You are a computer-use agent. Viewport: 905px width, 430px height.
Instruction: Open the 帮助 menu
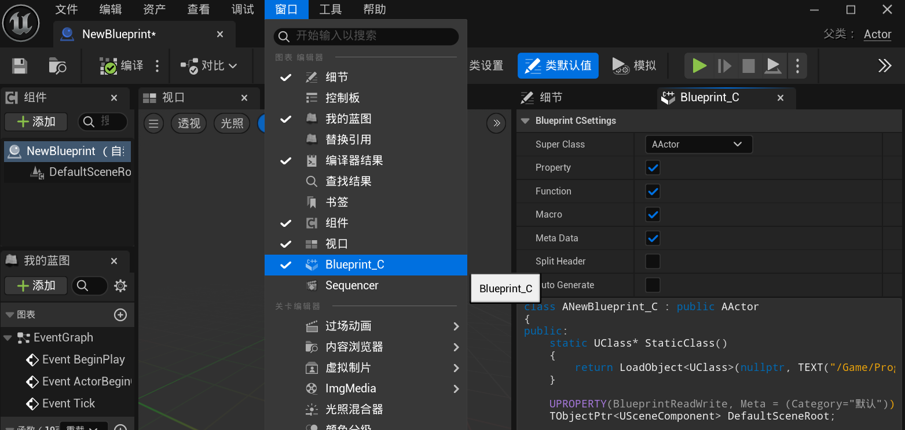click(375, 9)
